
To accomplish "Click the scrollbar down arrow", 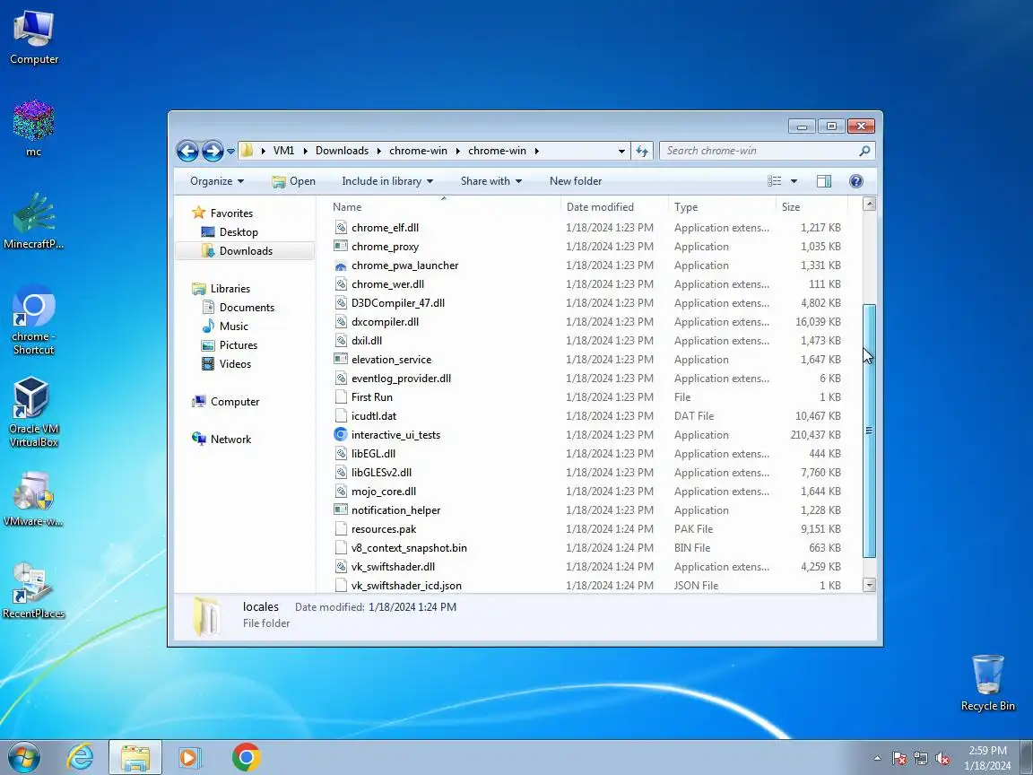I will tap(870, 585).
